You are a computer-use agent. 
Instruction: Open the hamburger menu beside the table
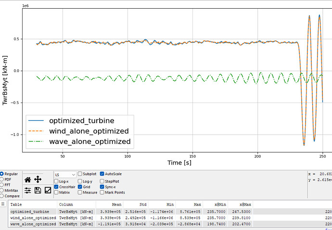tap(3, 204)
